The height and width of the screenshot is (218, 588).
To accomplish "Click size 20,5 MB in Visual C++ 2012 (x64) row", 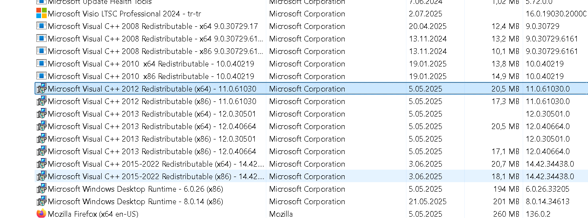I will pyautogui.click(x=505, y=89).
